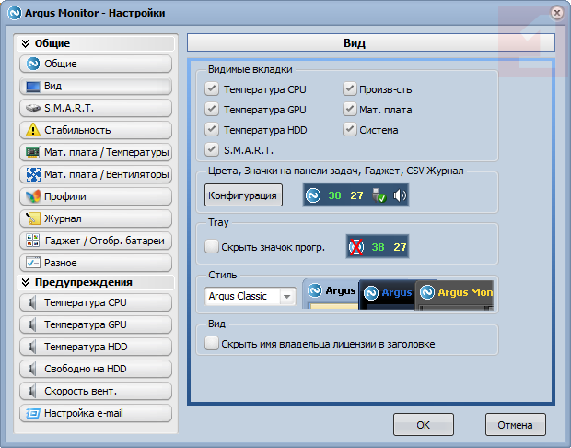This screenshot has height=448, width=571.
Task: Click yellow 27 value in Tray preview
Action: [400, 247]
